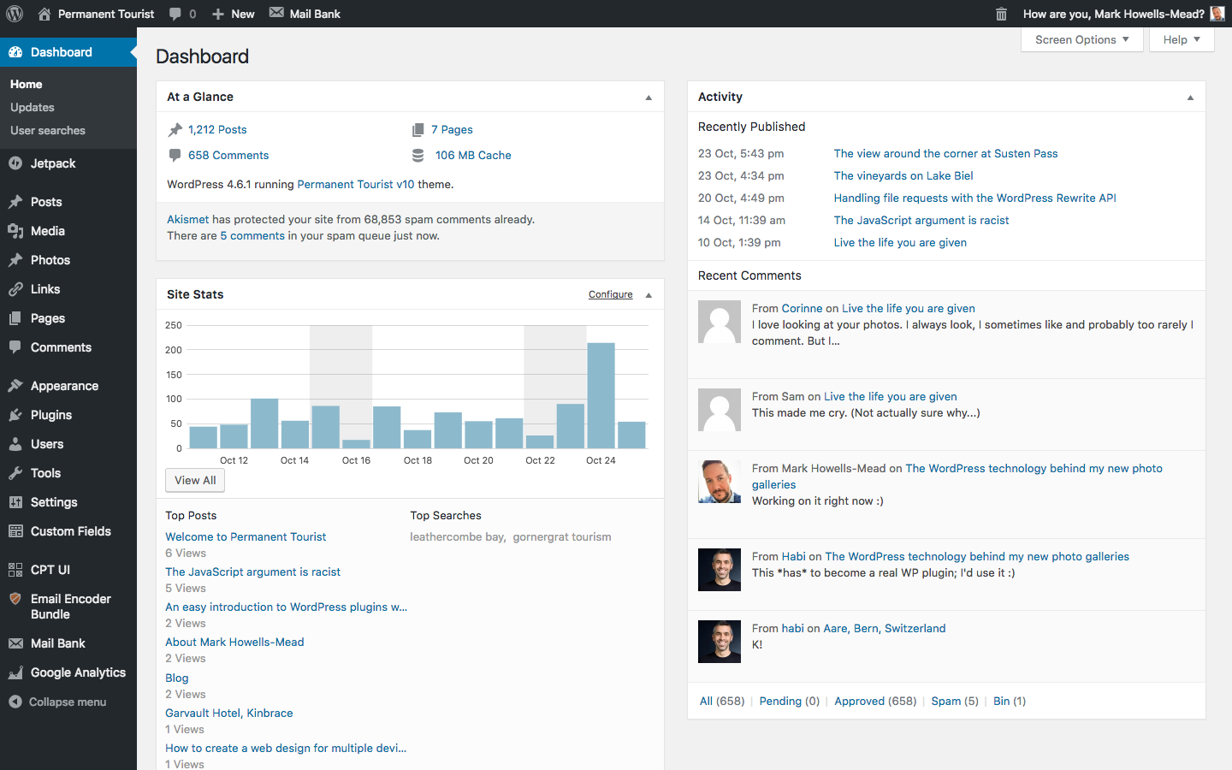Click Corinne commenter name link
The image size is (1232, 770).
coord(802,308)
